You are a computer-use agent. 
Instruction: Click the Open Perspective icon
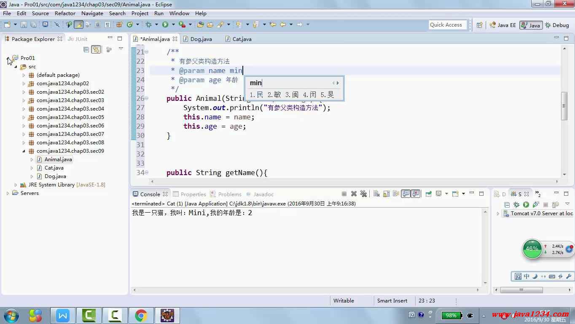pos(479,25)
